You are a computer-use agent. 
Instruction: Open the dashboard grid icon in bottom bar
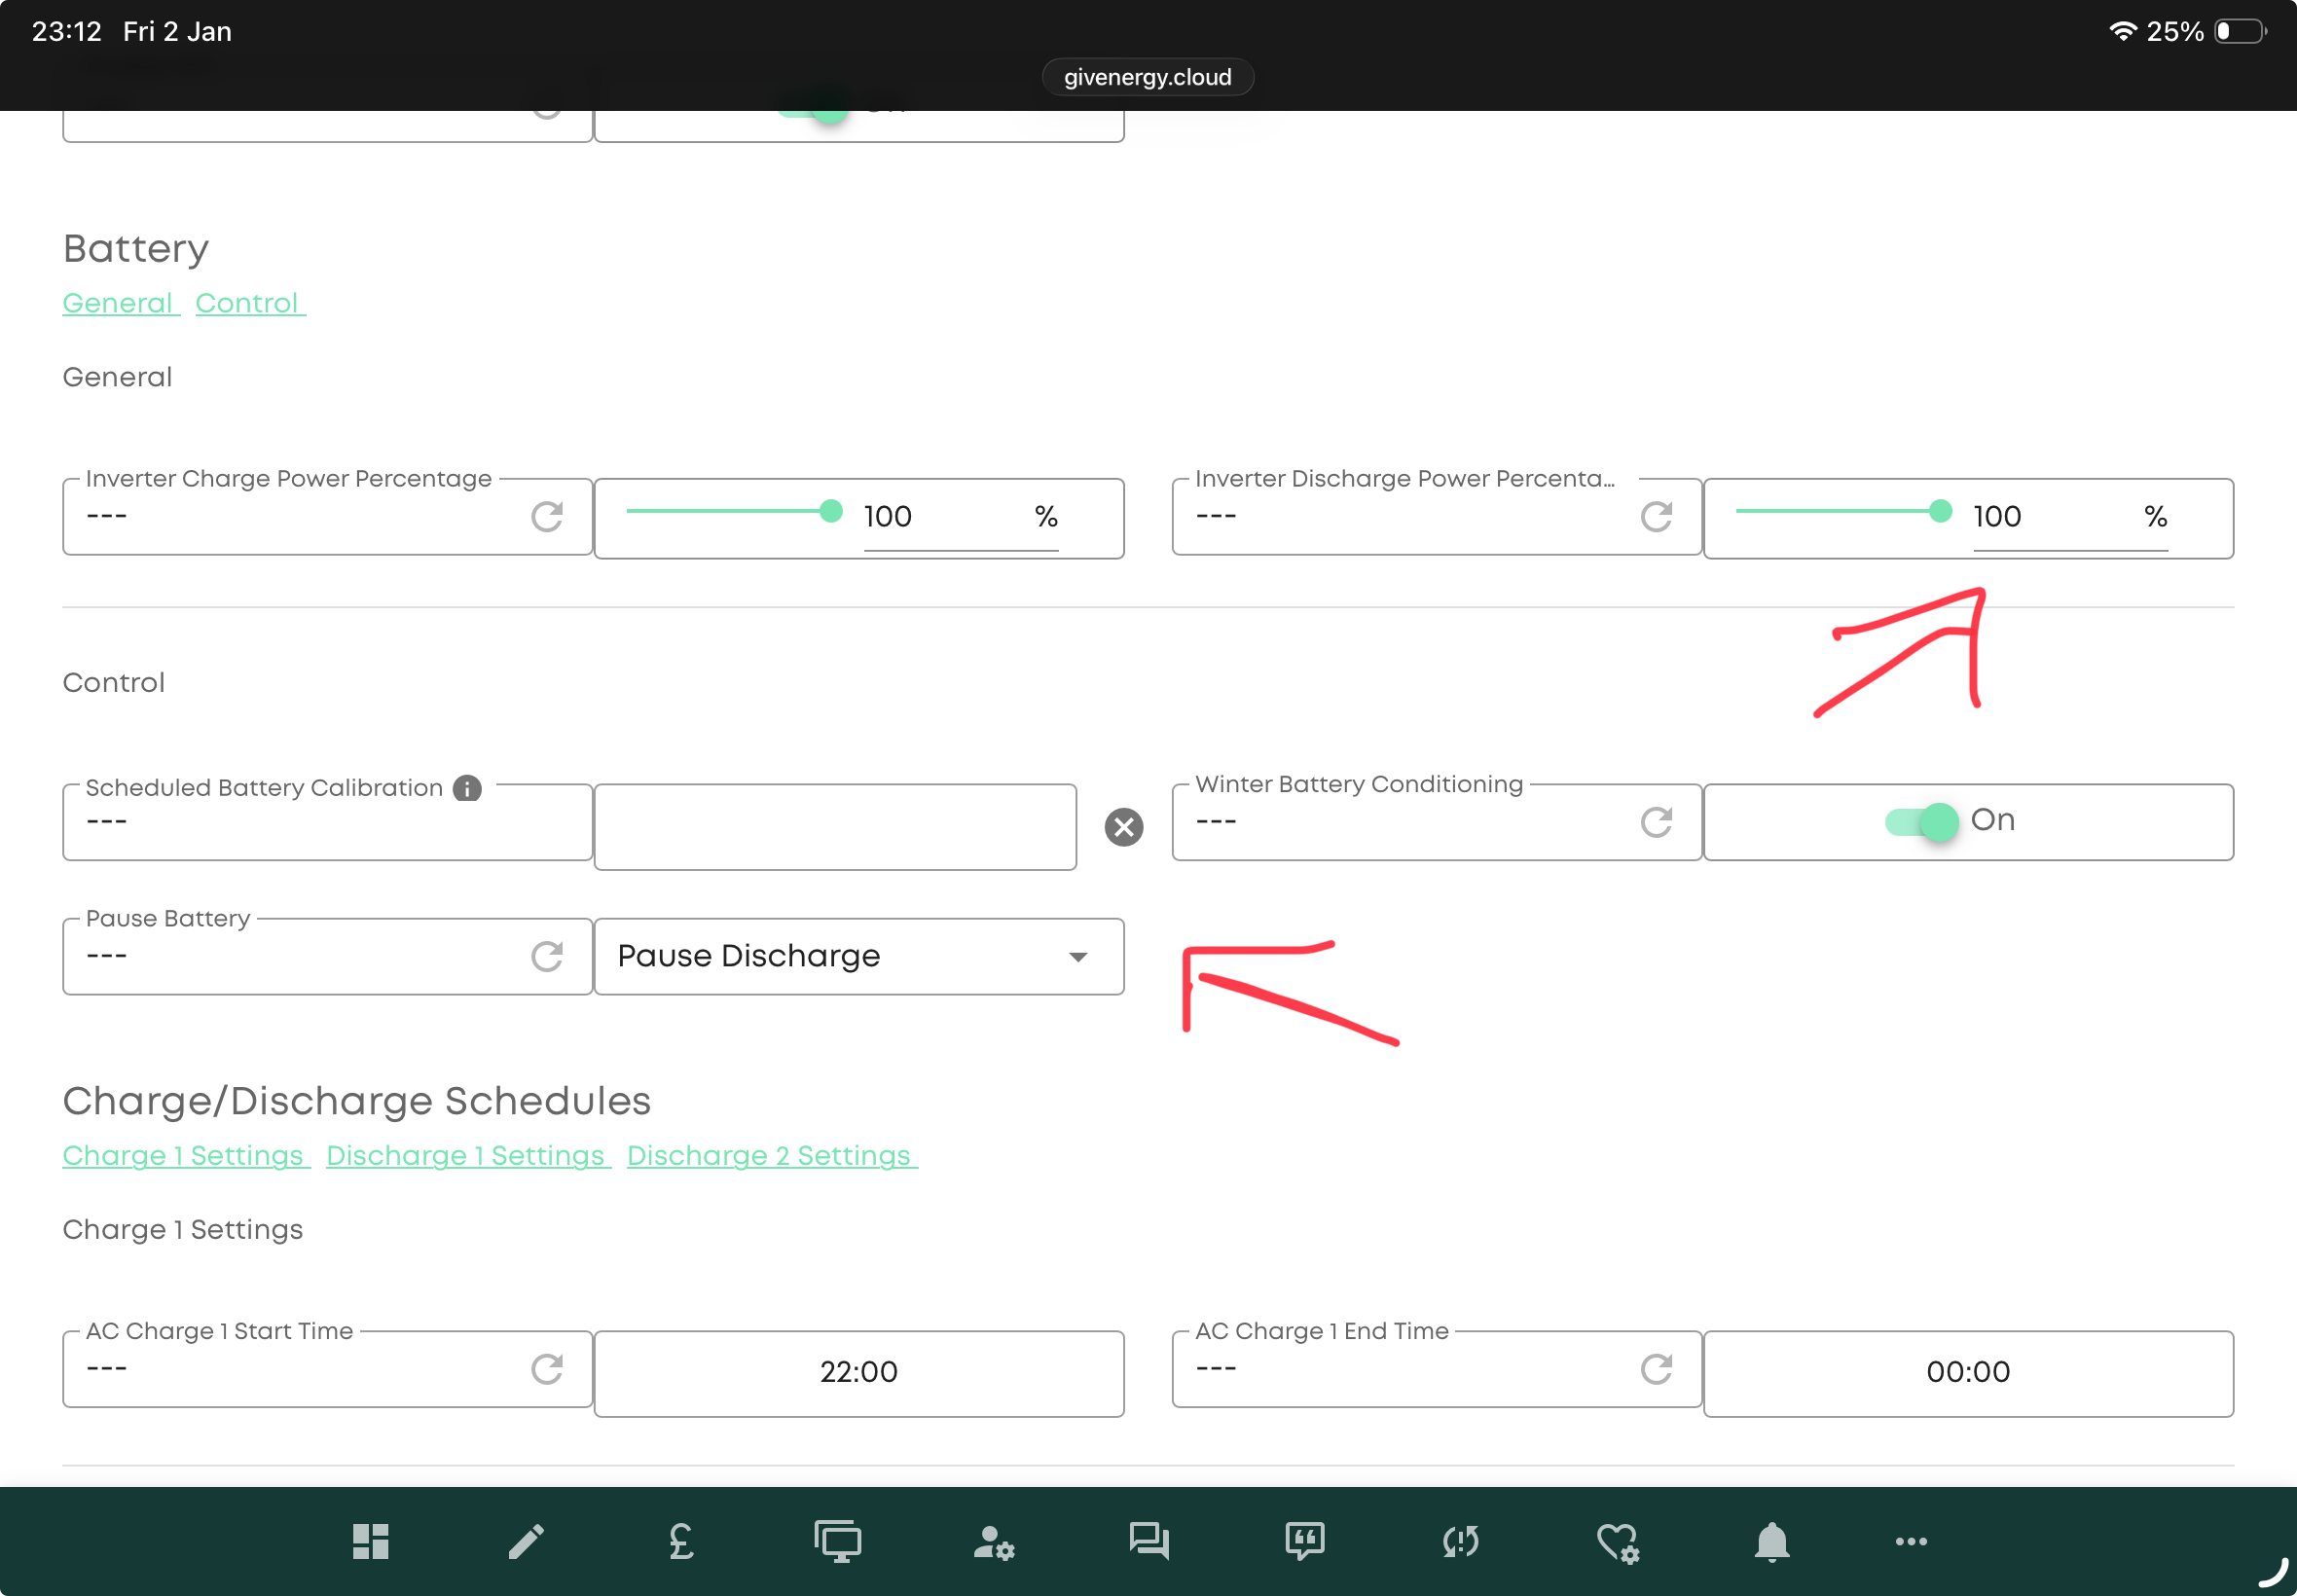(x=370, y=1541)
